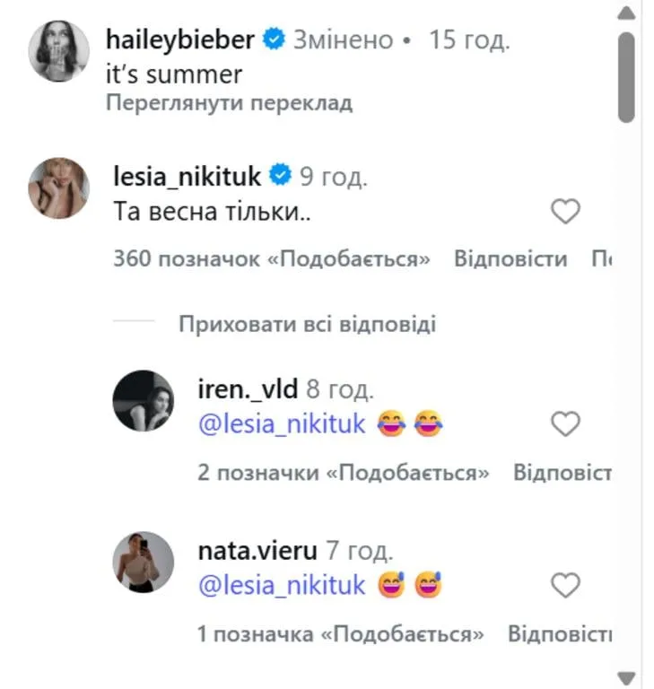
Task: Click iren._vld's profile avatar
Action: click(143, 400)
